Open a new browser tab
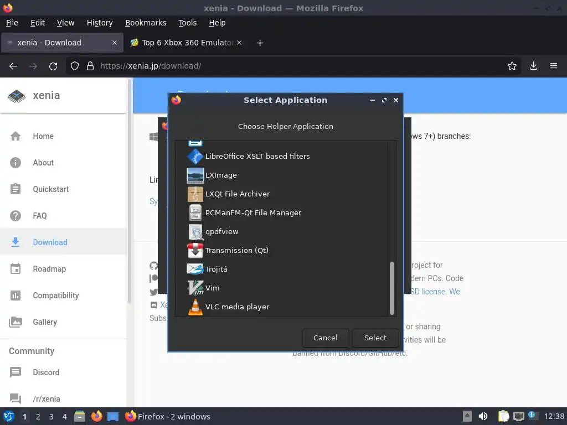The width and height of the screenshot is (567, 425). pyautogui.click(x=260, y=43)
